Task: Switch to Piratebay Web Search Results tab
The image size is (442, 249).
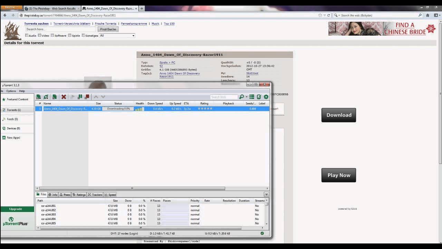Action: point(52,8)
